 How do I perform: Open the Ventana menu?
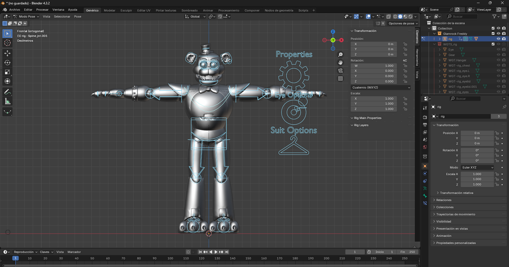(58, 10)
